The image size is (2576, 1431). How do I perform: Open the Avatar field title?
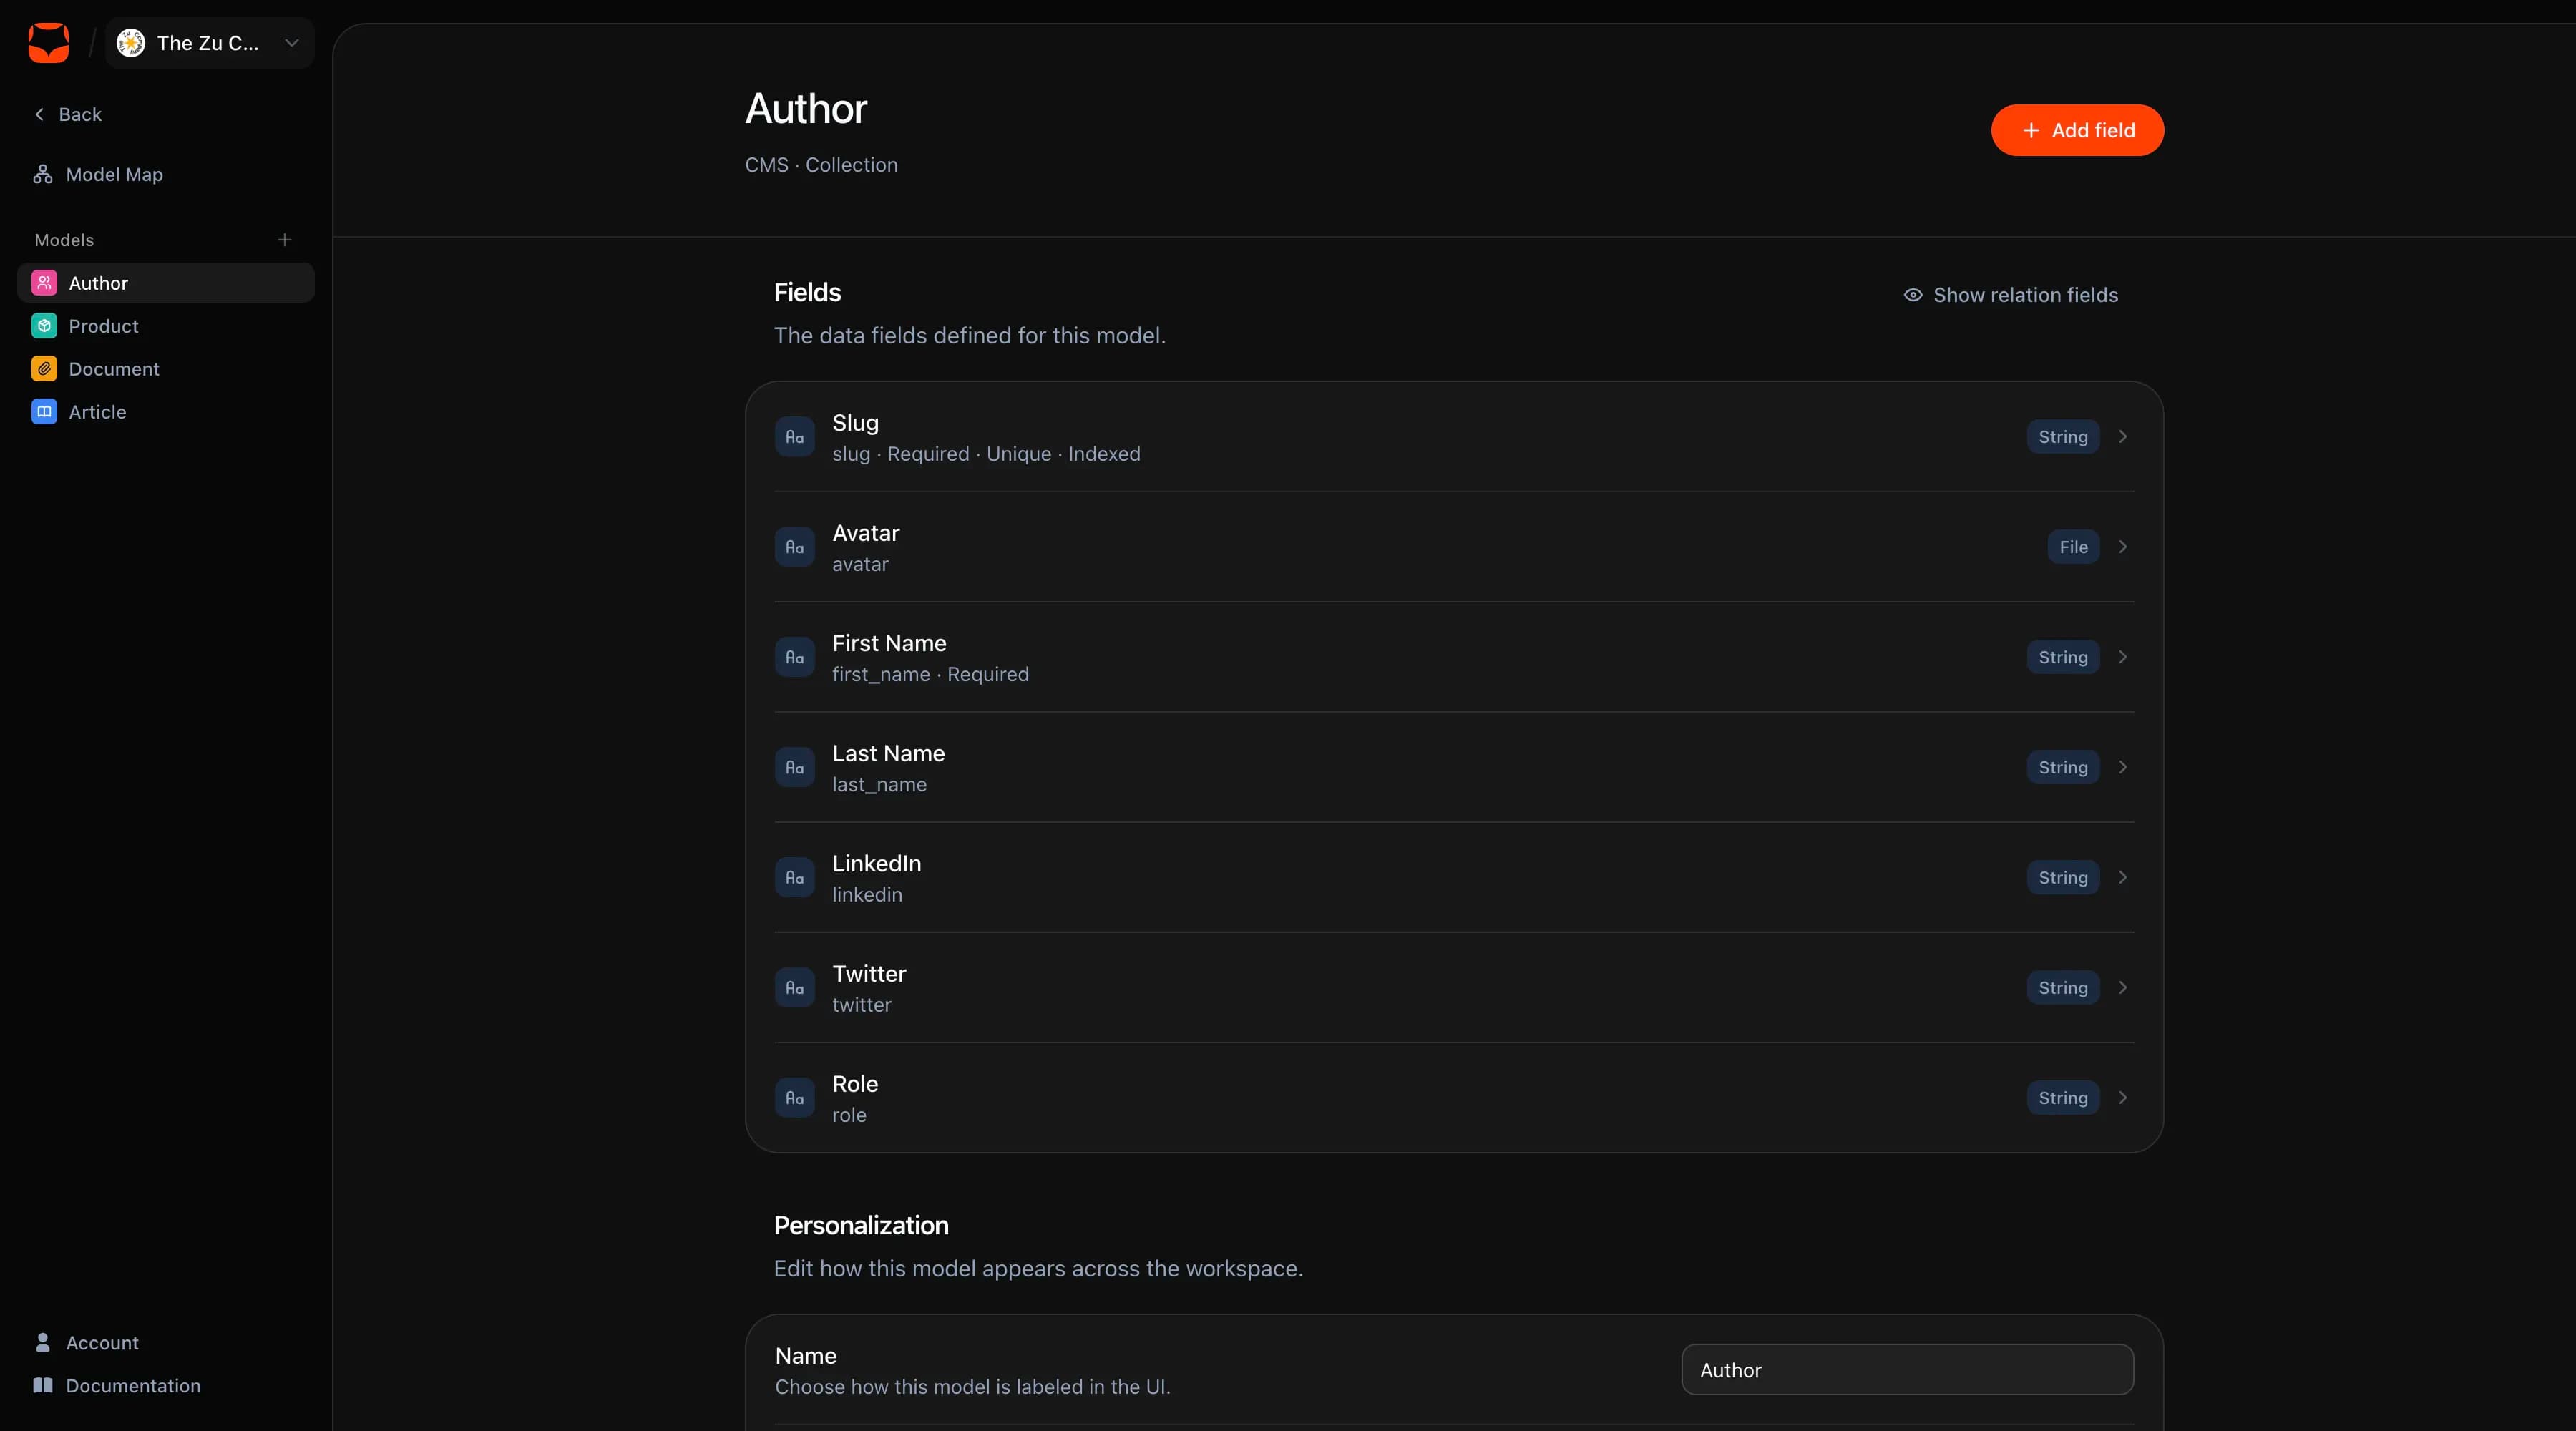pos(866,533)
